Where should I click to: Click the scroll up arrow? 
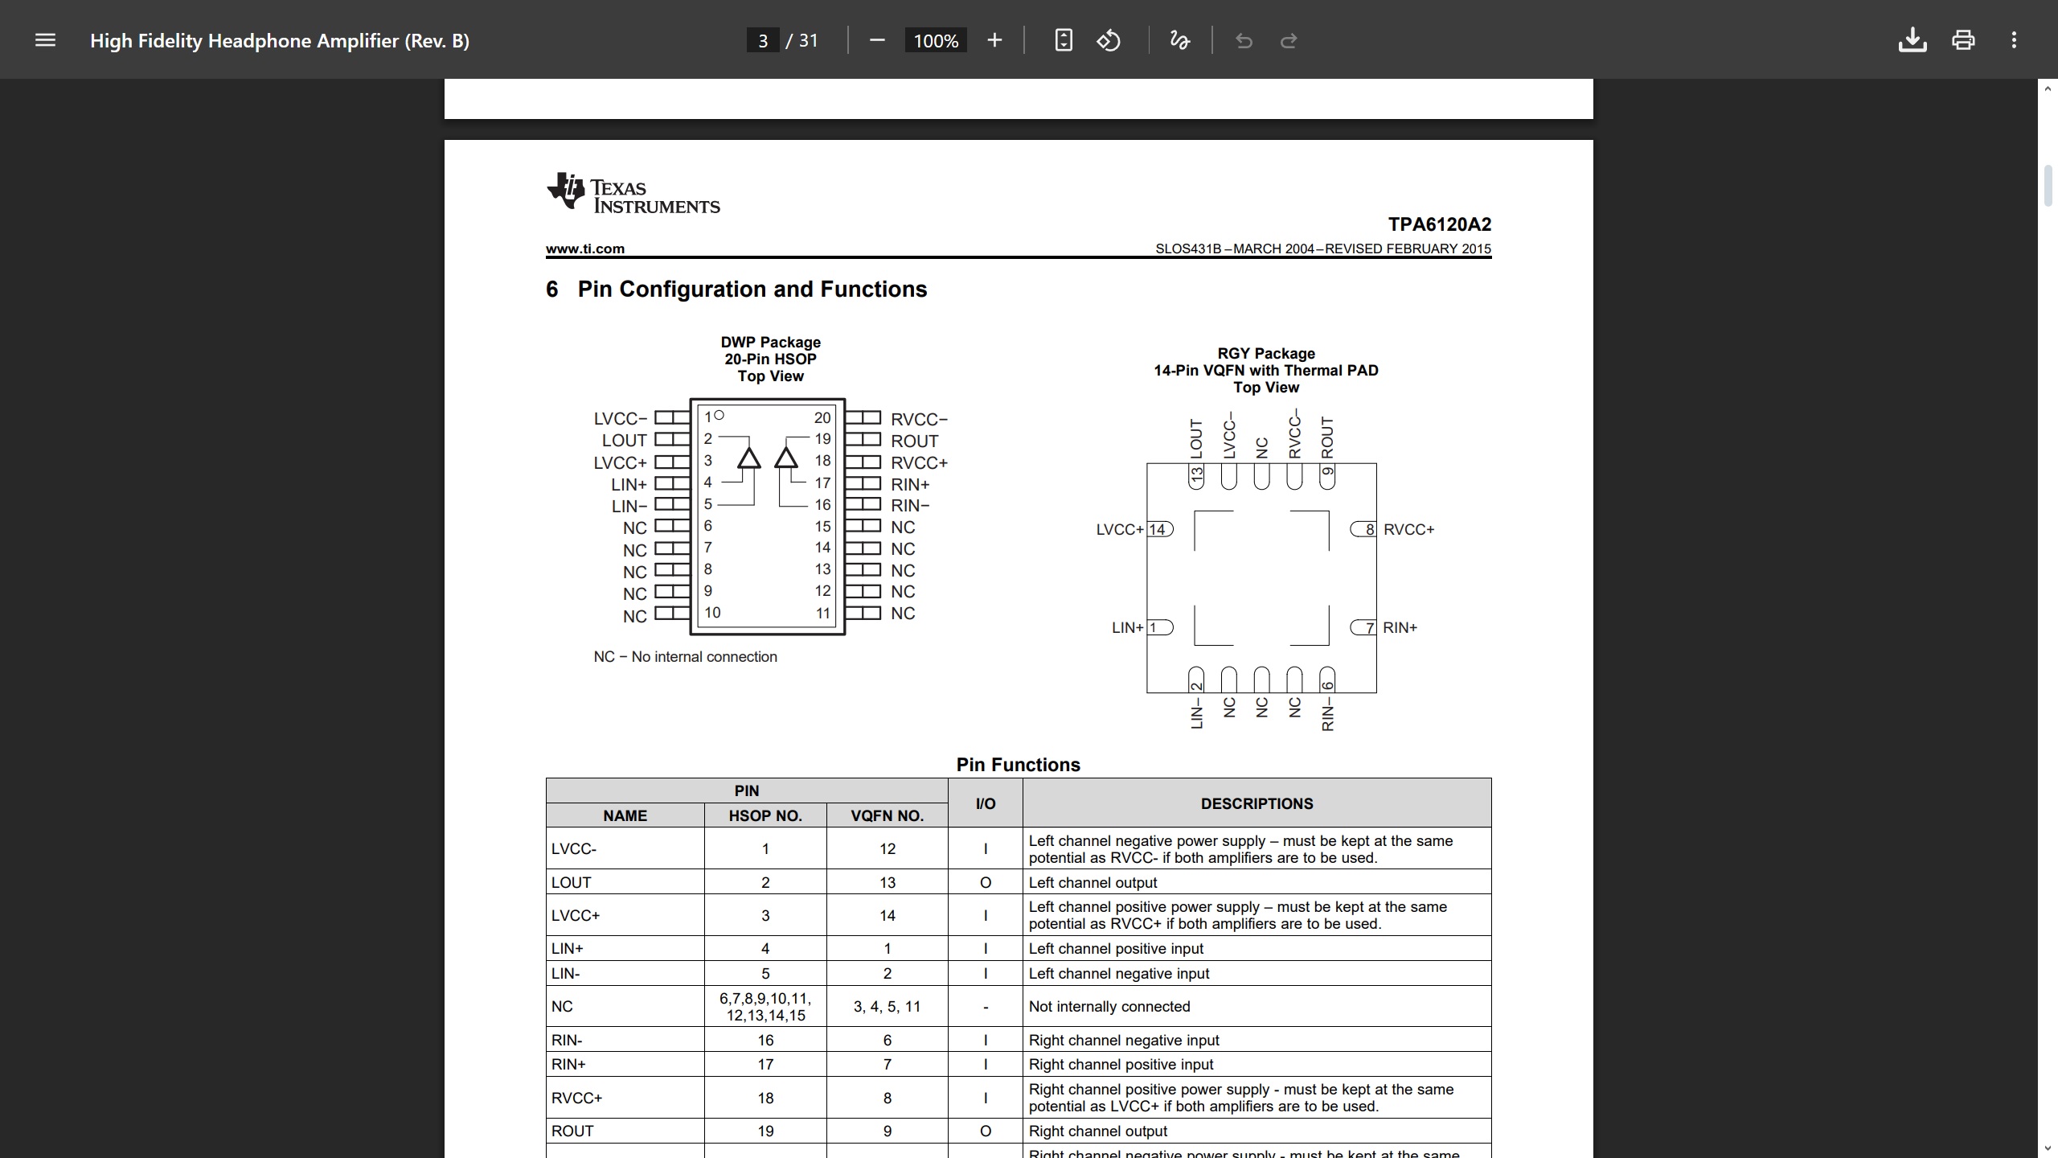[x=2048, y=88]
